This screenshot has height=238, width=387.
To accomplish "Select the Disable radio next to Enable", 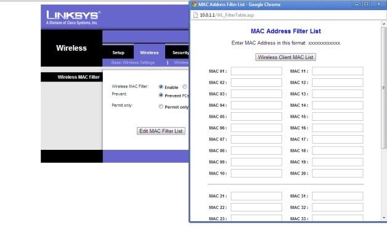I will [x=185, y=87].
